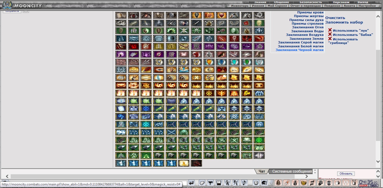Viewport: 383px width, 188px height.
Task: Switch to the Чат tab
Action: point(262,171)
